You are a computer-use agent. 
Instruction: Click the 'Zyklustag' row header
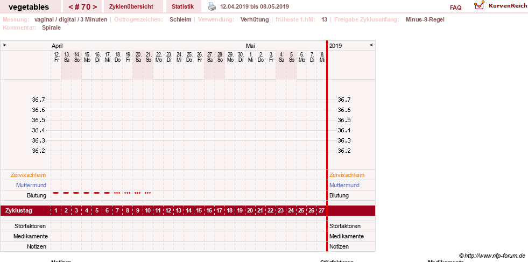click(x=19, y=210)
